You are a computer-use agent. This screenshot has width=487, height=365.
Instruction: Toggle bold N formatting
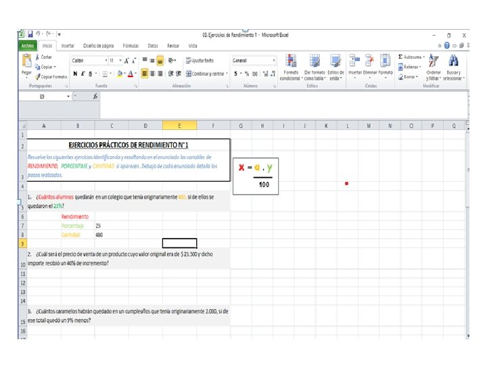(75, 74)
